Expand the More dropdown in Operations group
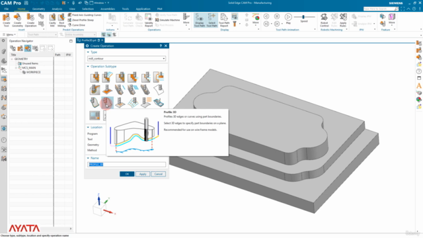The height and width of the screenshot is (238, 423). [x=186, y=19]
